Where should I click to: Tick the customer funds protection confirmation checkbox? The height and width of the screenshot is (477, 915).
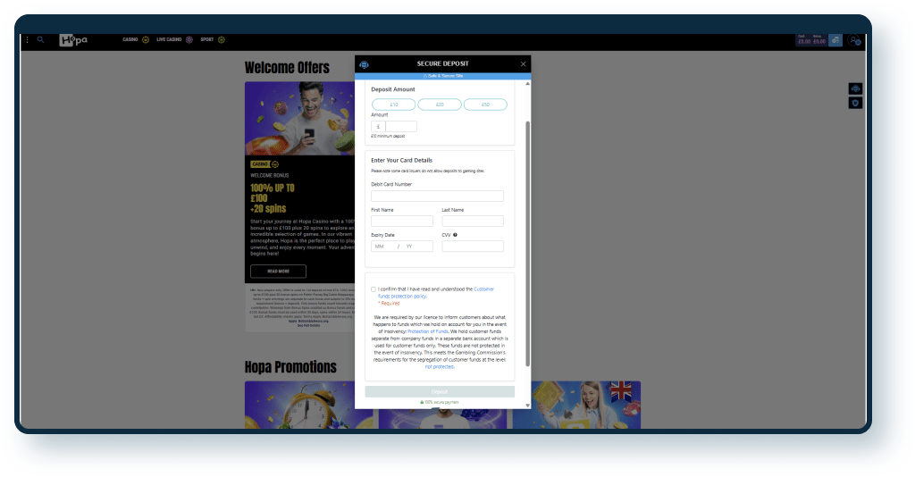[374, 289]
